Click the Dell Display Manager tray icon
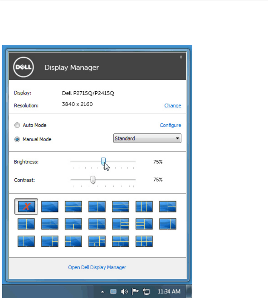This screenshot has height=298, width=268. tap(113, 291)
